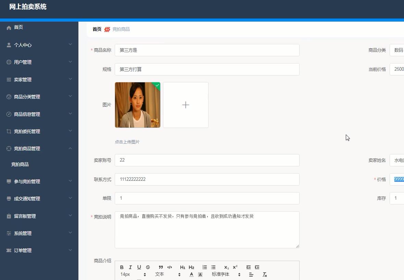Expand the 卖家管理 menu

[39, 80]
